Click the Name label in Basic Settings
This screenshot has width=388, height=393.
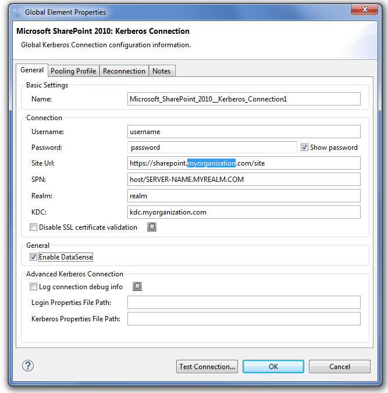tap(41, 99)
